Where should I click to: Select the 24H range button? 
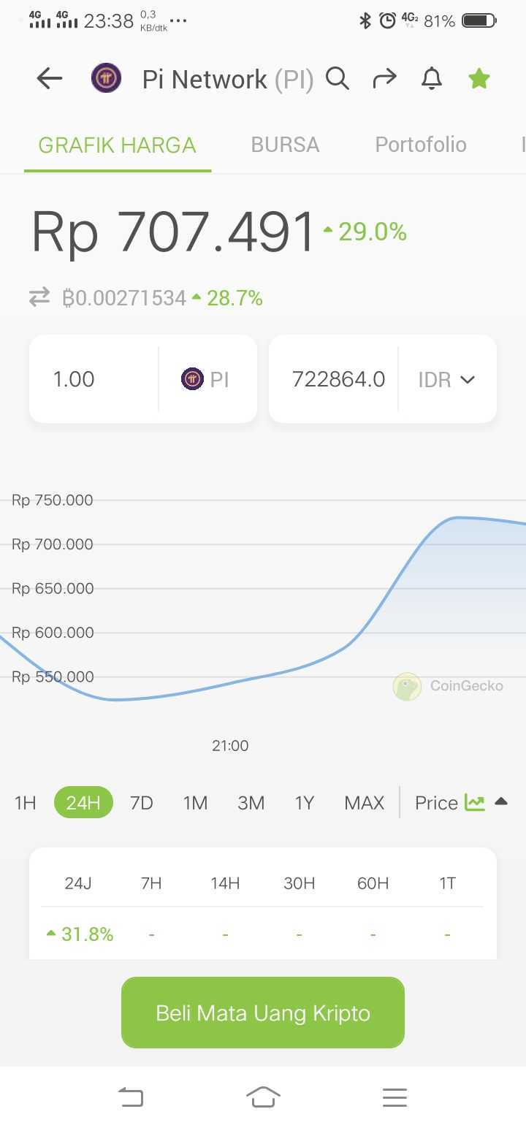(83, 803)
